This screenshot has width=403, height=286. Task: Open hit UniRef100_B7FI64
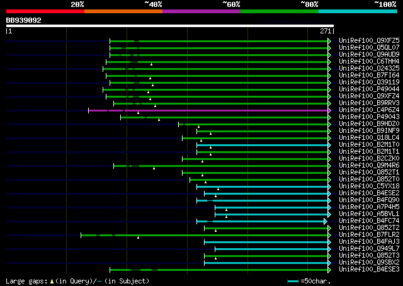tap(369, 75)
